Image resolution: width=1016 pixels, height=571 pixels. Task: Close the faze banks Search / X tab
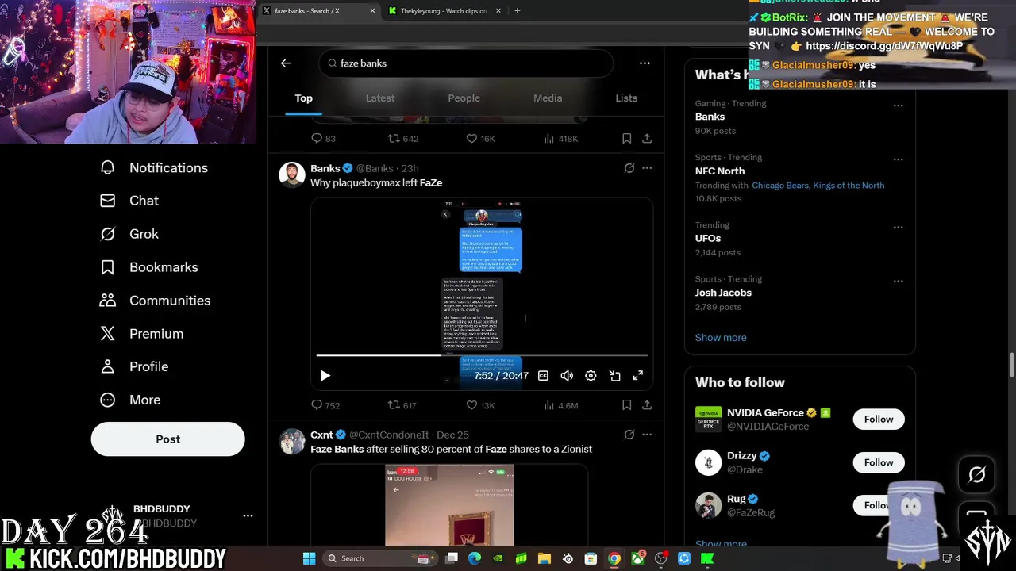coord(372,11)
